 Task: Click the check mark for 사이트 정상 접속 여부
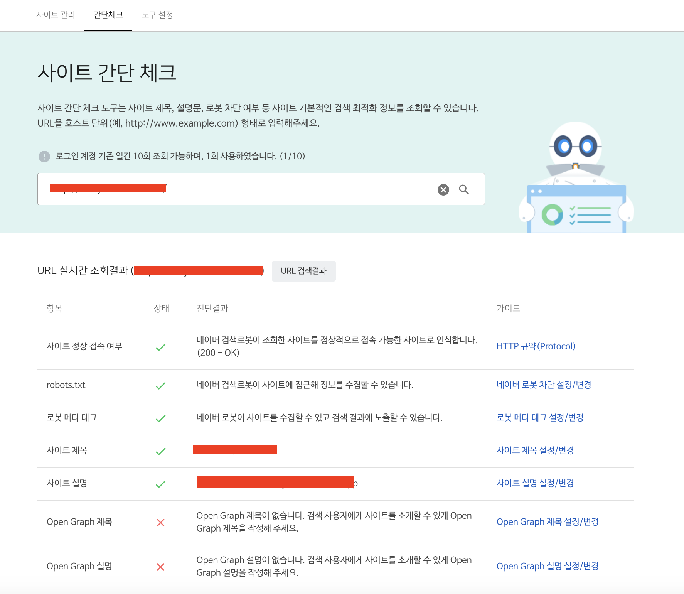pyautogui.click(x=160, y=347)
